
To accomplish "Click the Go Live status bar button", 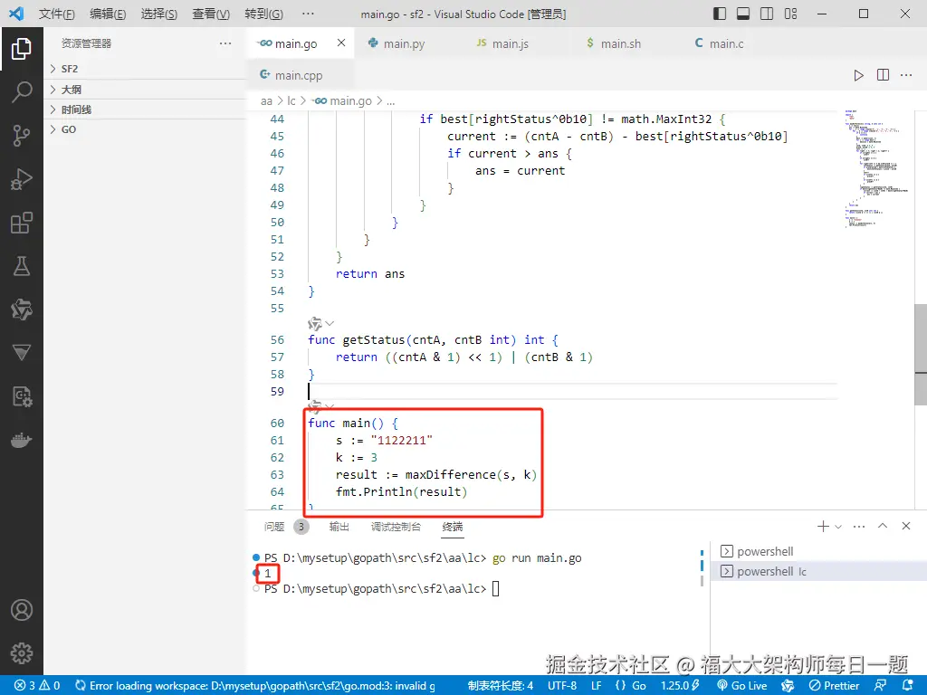I will click(742, 686).
